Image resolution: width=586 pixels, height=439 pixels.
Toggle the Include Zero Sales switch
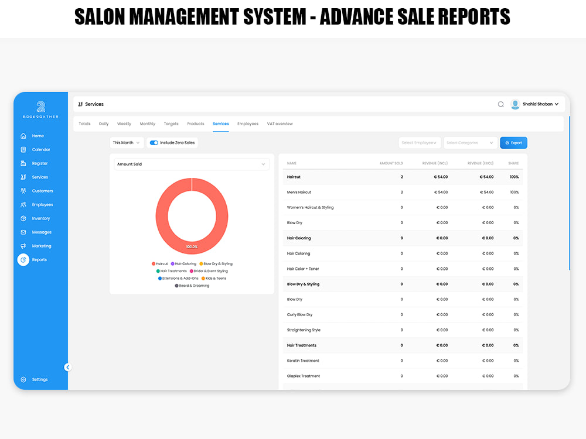154,143
